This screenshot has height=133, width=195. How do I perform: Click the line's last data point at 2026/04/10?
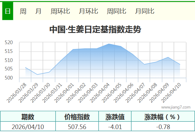[180, 64]
